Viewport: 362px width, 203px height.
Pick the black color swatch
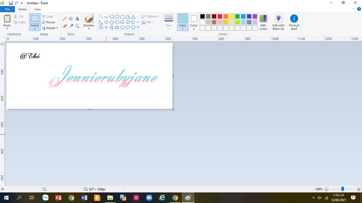[203, 16]
